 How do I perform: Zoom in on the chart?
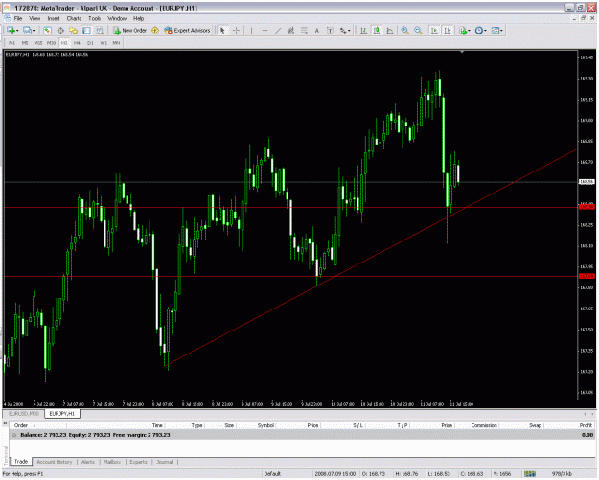[x=405, y=31]
